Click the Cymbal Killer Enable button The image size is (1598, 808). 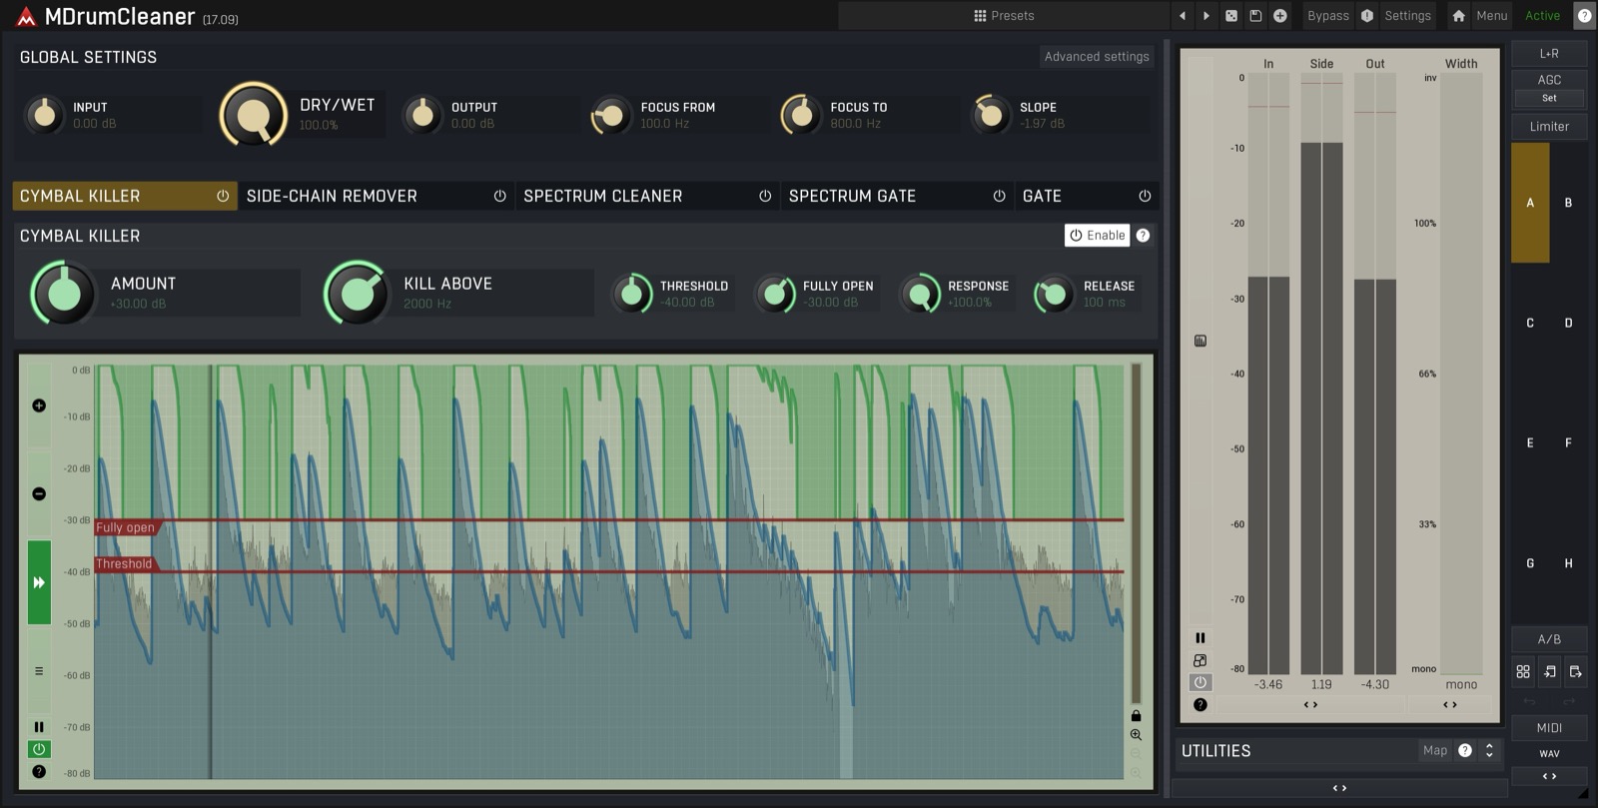click(1097, 235)
